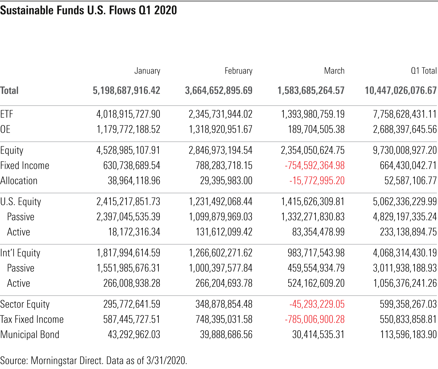Click the Morningstar Direct source note
This screenshot has height=369, width=438.
tap(94, 360)
